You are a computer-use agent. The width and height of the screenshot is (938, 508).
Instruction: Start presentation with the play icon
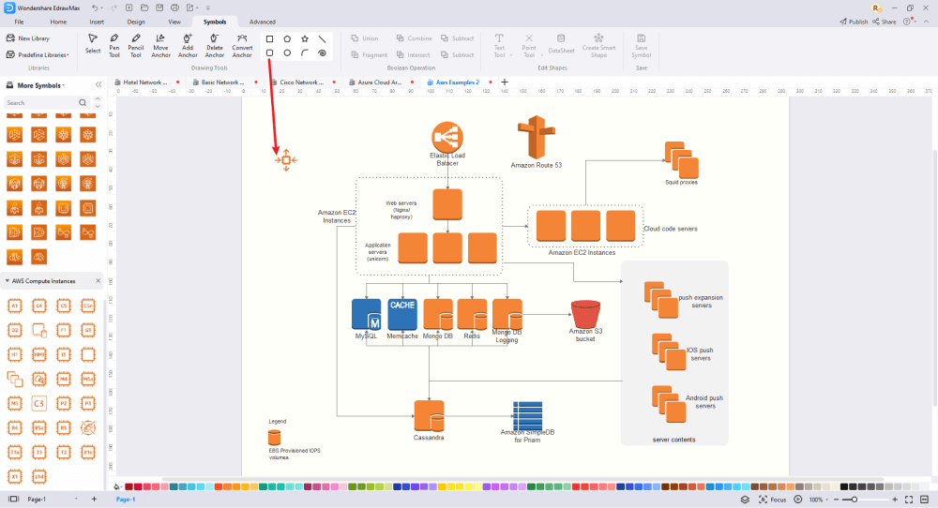click(798, 499)
